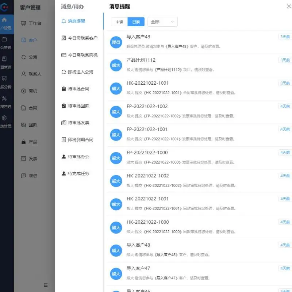
Task: Open the 产品计划1112 project message
Action: coord(141,60)
